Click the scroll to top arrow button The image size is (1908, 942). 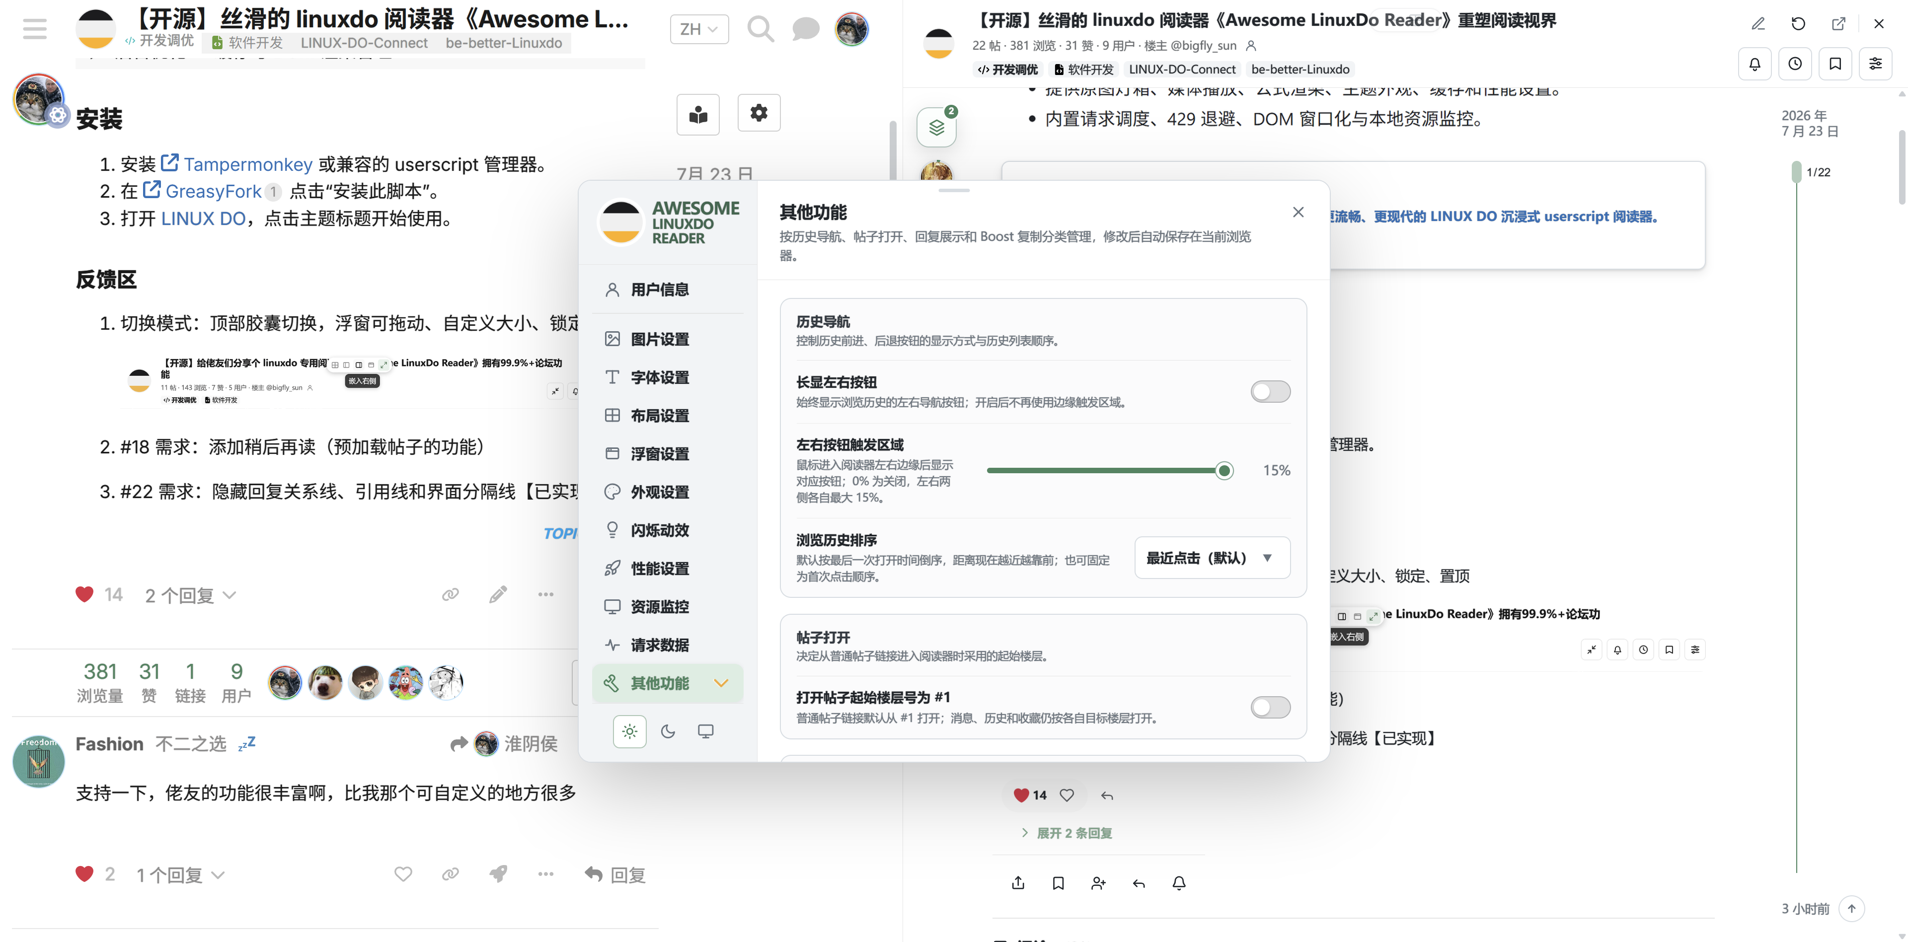pyautogui.click(x=1851, y=909)
